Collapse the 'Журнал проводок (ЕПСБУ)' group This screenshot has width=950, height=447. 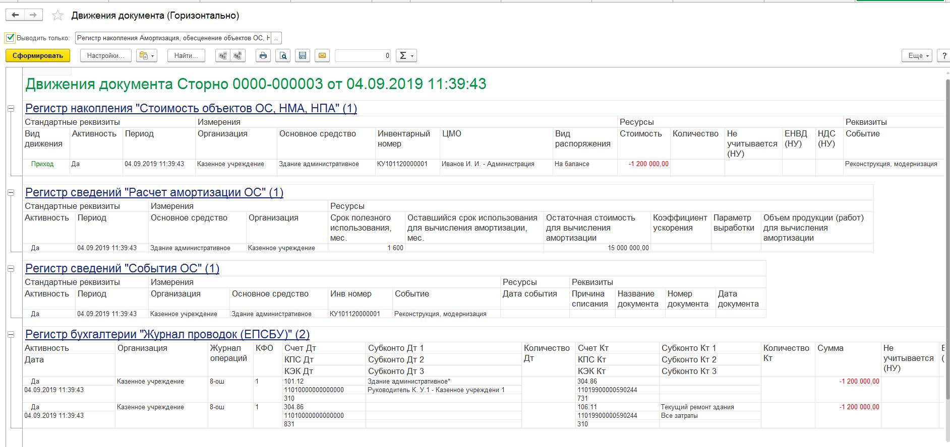click(11, 334)
